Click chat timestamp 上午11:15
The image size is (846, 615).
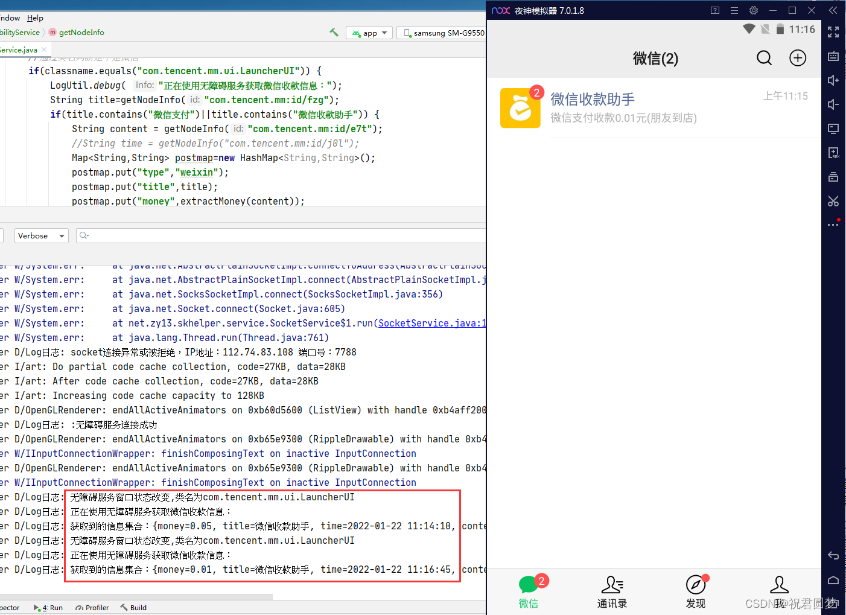pyautogui.click(x=785, y=96)
